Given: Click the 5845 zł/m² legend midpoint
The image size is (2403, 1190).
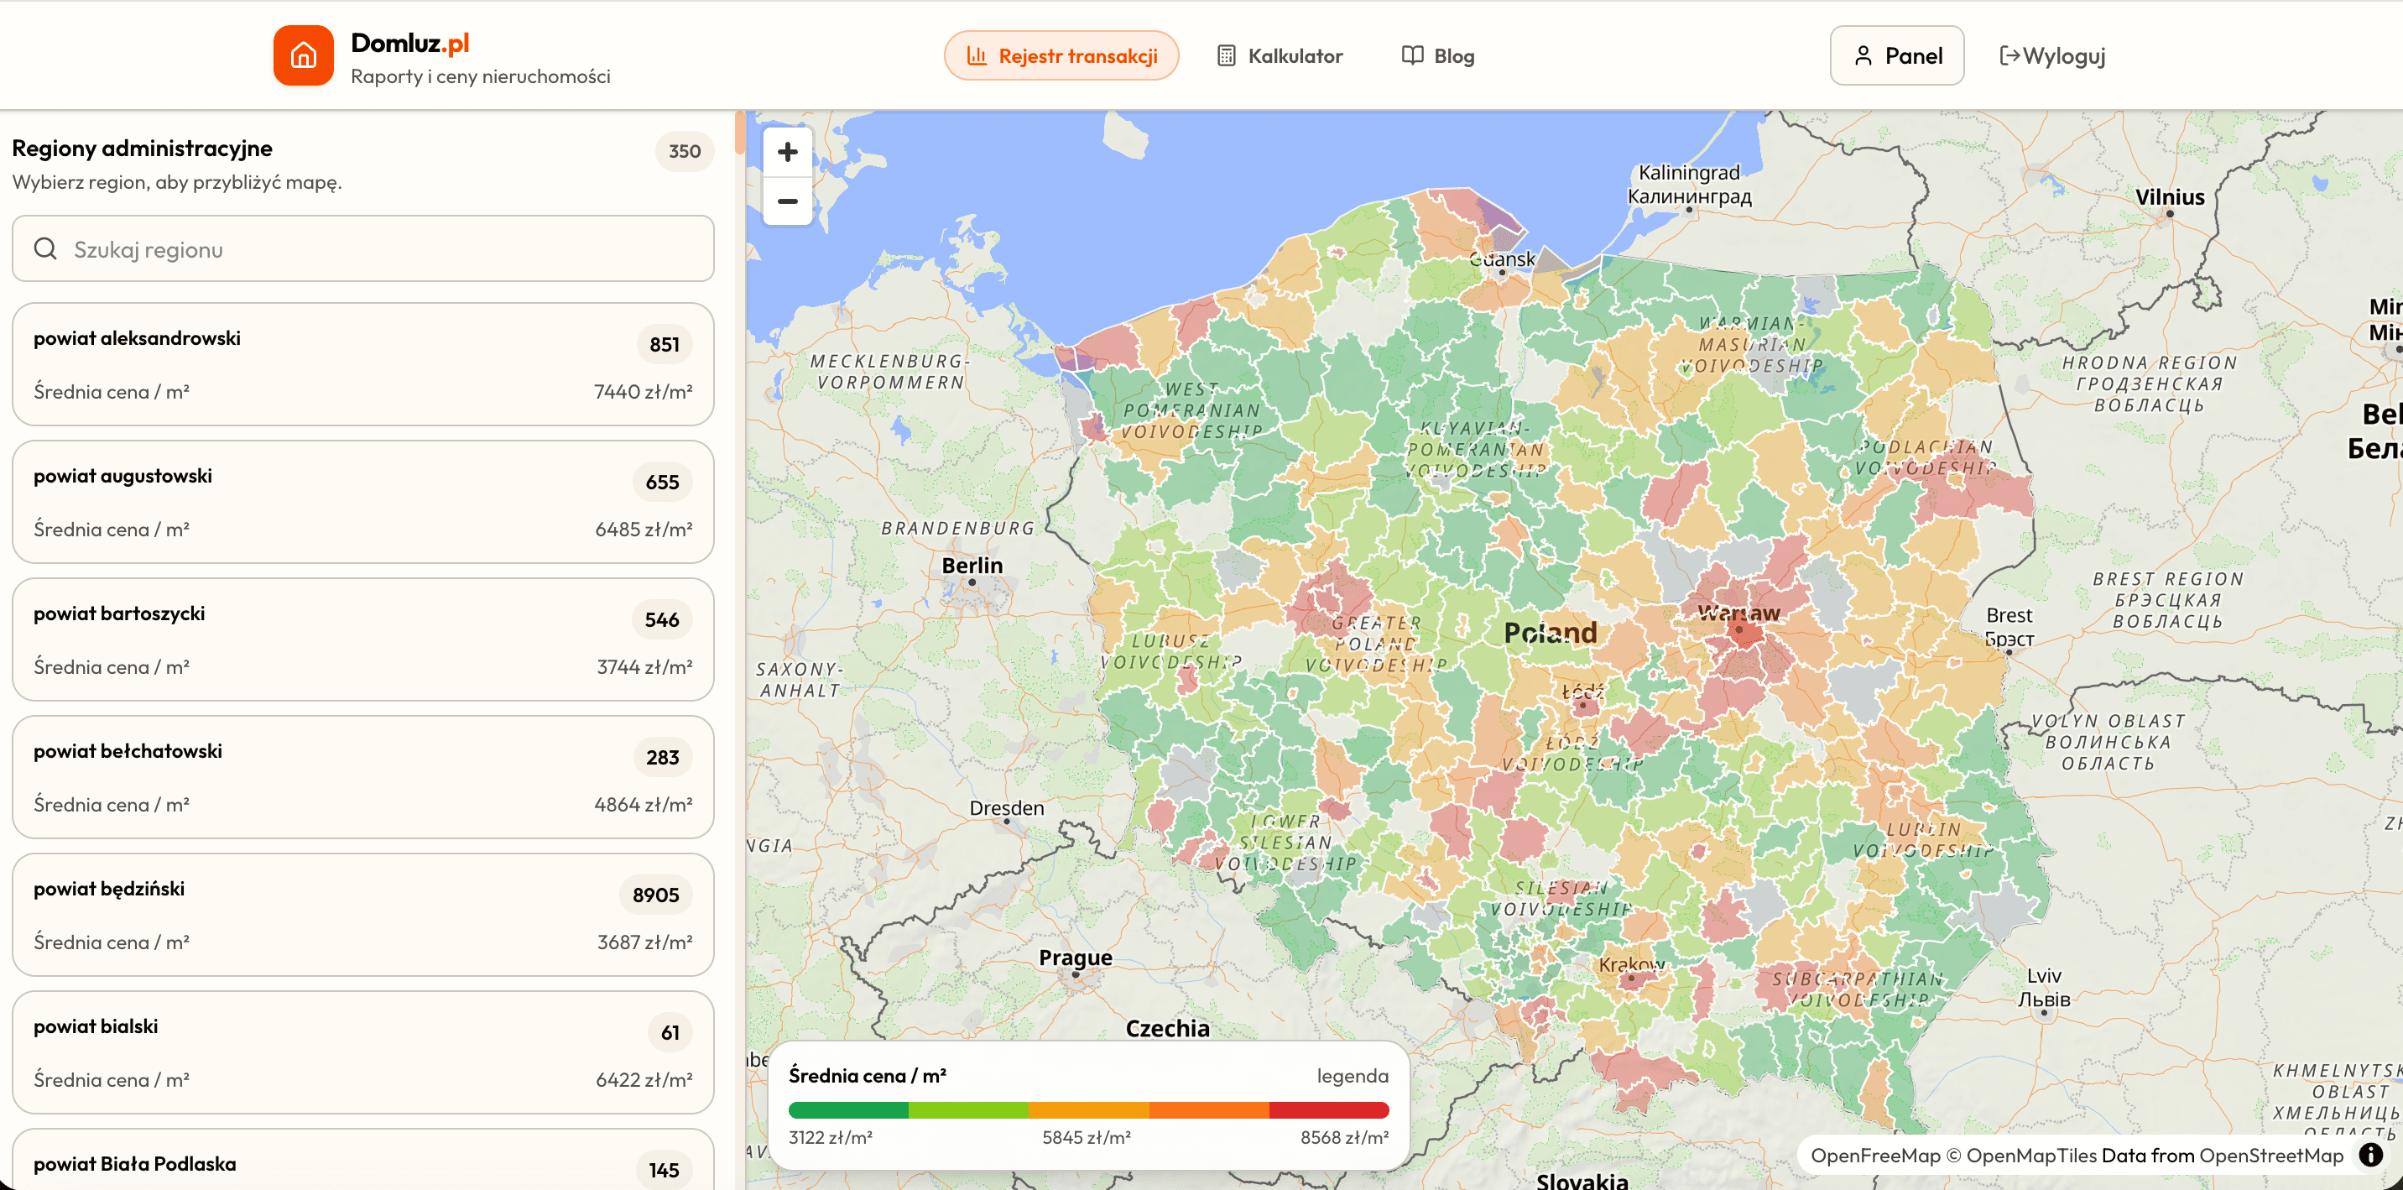Looking at the screenshot, I should (1087, 1138).
